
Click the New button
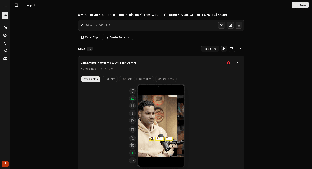(x=300, y=5)
